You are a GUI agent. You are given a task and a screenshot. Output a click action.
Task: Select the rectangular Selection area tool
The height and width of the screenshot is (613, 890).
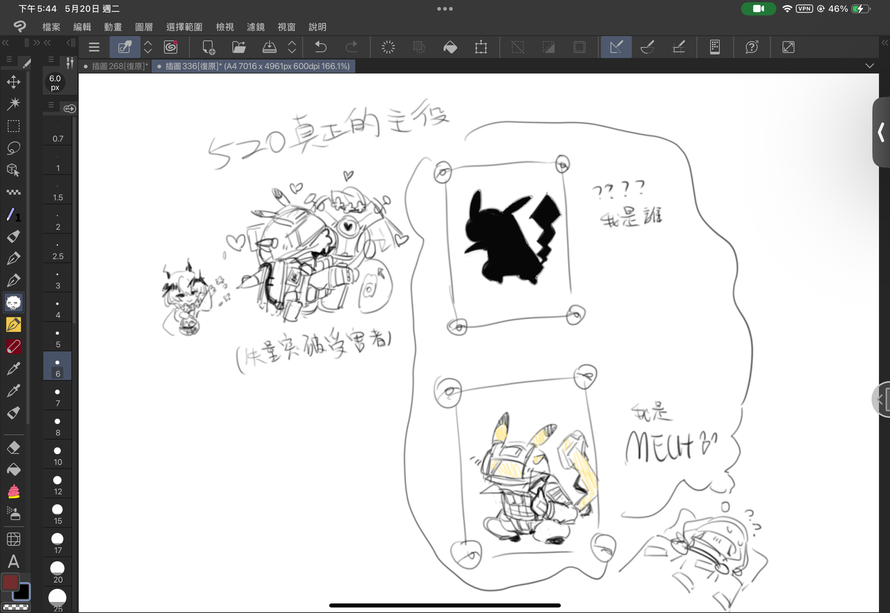click(14, 126)
